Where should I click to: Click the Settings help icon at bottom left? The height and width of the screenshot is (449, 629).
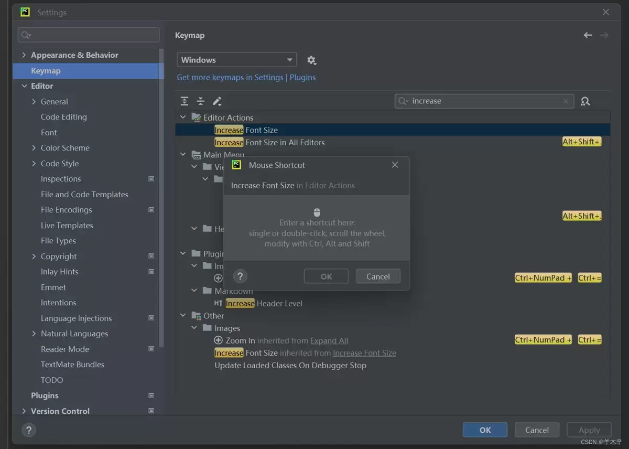[29, 430]
